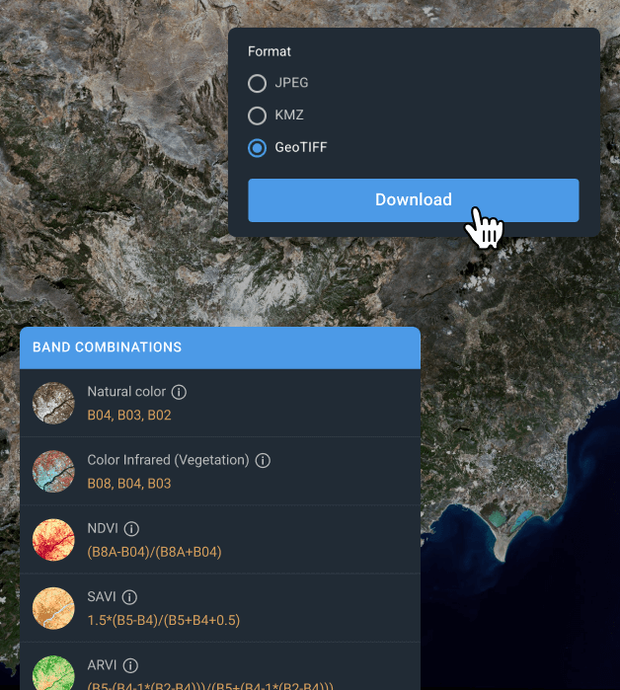The image size is (620, 690).
Task: Select the KMZ format radio button
Action: [257, 115]
